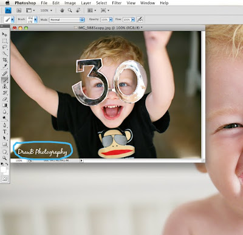Select the toolbox Hand tool
Image resolution: width=243 pixels, height=235 pixels.
pyautogui.click(x=4, y=152)
